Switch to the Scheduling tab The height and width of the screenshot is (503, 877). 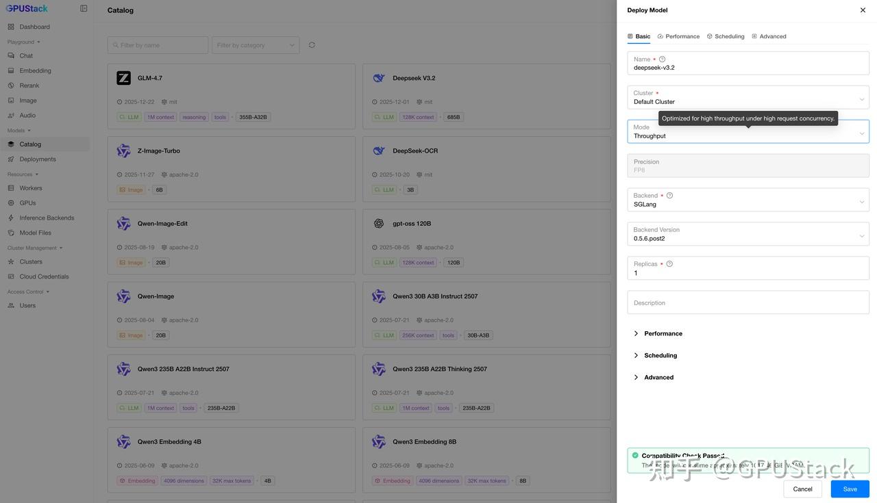(x=726, y=36)
